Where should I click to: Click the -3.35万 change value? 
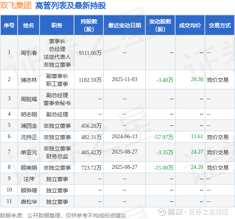(165, 152)
